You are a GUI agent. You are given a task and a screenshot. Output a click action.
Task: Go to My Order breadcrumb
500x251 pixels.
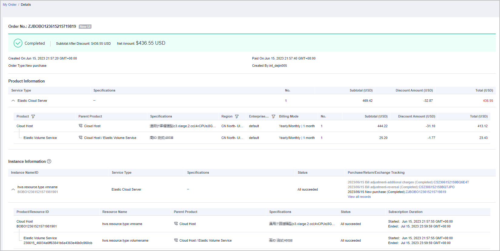coord(10,5)
